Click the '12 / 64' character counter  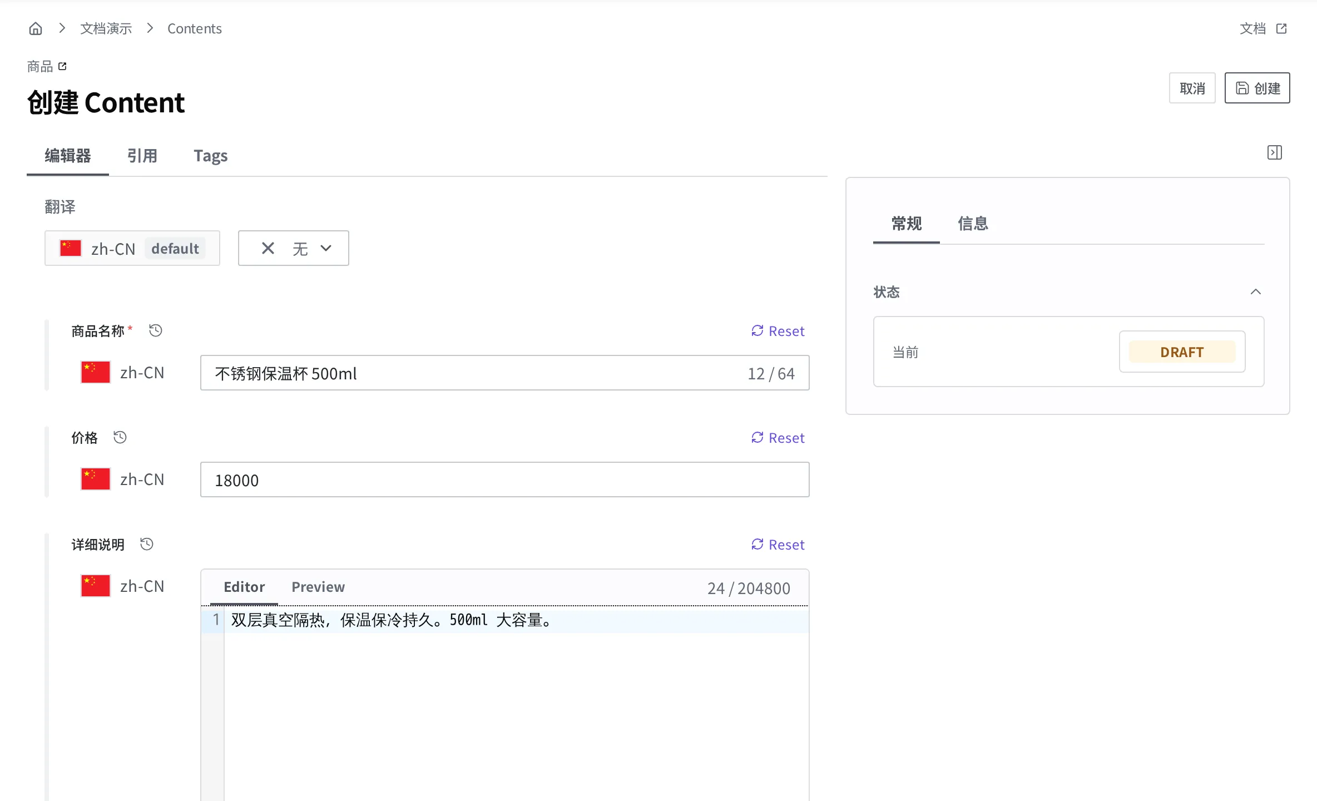coord(771,373)
